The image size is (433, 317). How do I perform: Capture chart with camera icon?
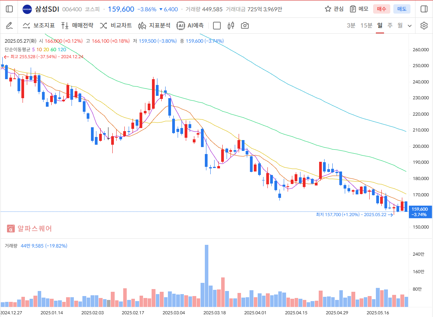(x=244, y=26)
